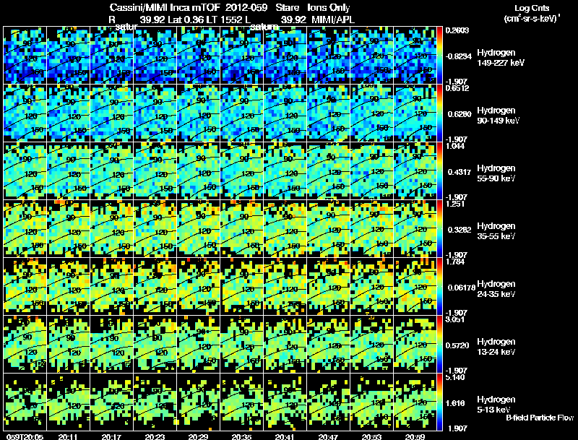The height and width of the screenshot is (440, 578).
Task: Click the 'Ions Only' header label
Action: (x=329, y=8)
